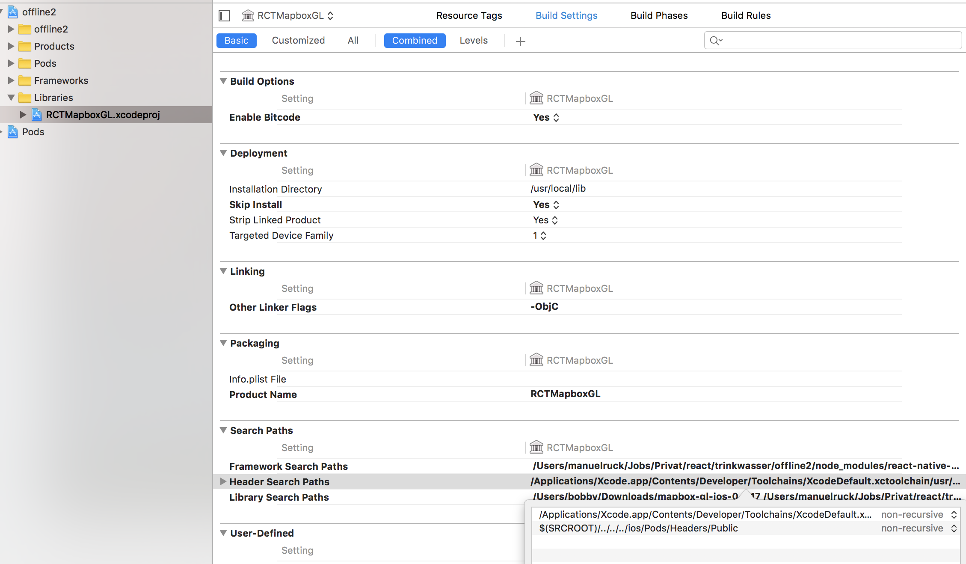Expand the Frameworks group
The height and width of the screenshot is (564, 966).
11,80
